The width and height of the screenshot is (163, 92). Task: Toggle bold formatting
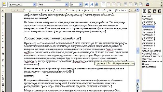coord(87,4)
